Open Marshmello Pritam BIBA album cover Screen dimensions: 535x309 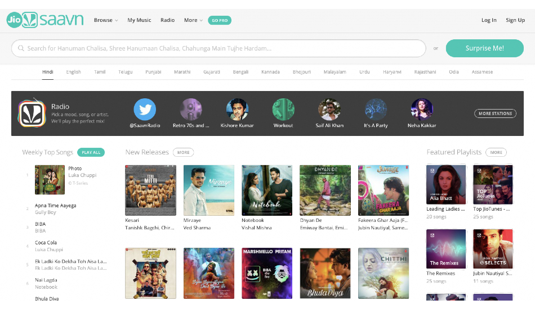pos(267,273)
